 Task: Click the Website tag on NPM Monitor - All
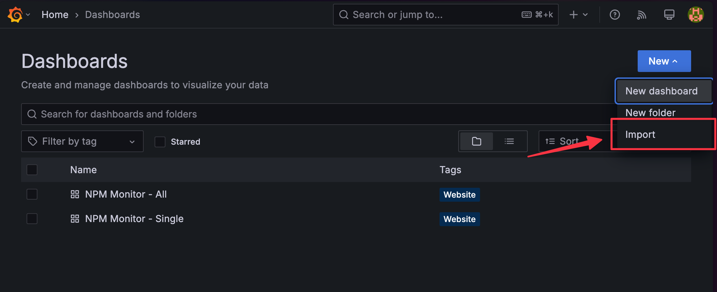(459, 195)
